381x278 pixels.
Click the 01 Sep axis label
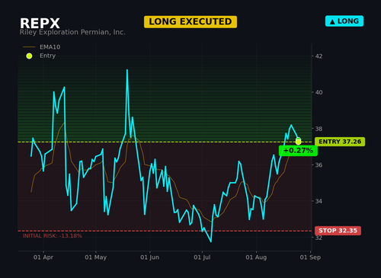click(x=310, y=257)
